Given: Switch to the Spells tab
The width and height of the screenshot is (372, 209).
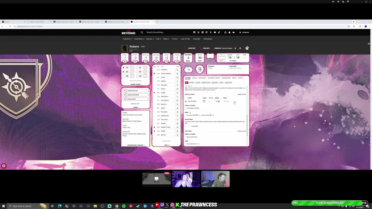Looking at the screenshot, I should (x=194, y=78).
